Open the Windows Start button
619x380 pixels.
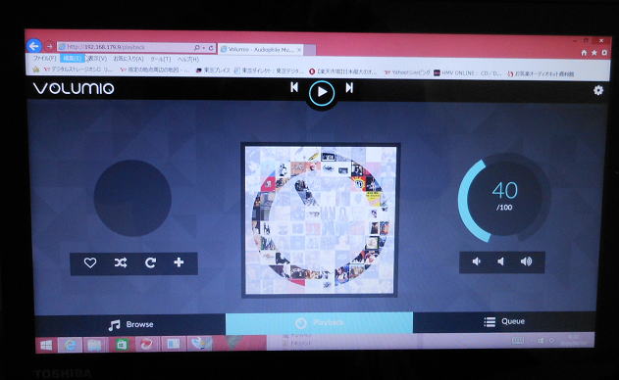point(46,346)
